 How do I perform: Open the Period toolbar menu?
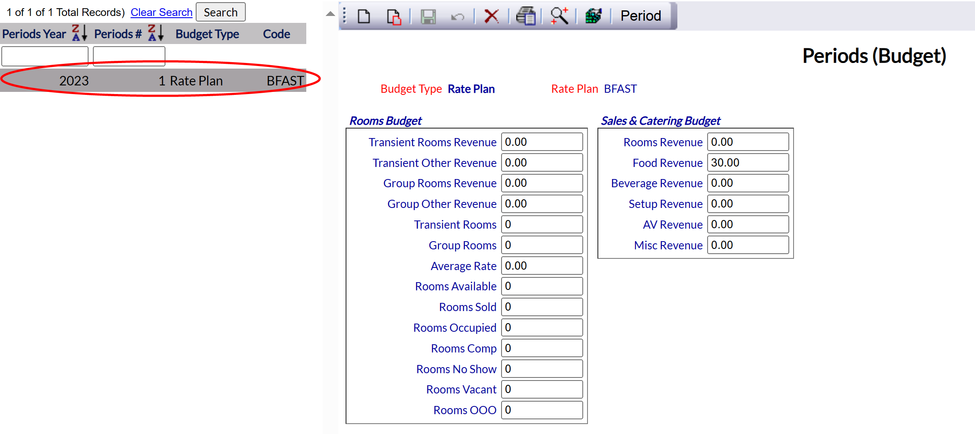pyautogui.click(x=641, y=16)
